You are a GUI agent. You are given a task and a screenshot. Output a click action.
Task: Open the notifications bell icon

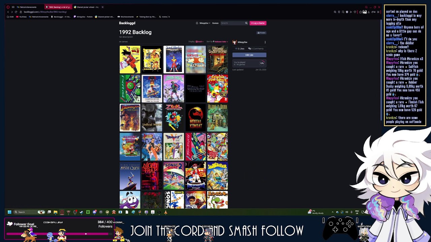197,23
